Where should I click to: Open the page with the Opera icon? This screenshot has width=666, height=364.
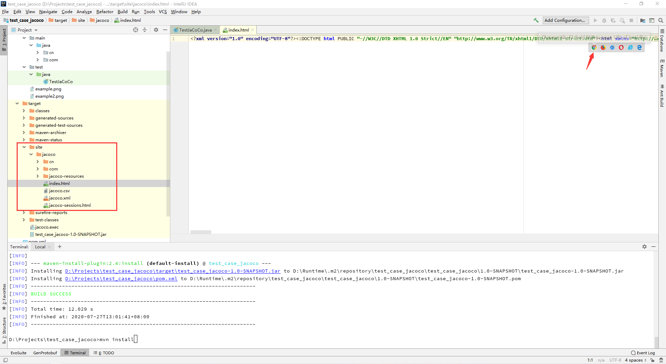[x=621, y=47]
